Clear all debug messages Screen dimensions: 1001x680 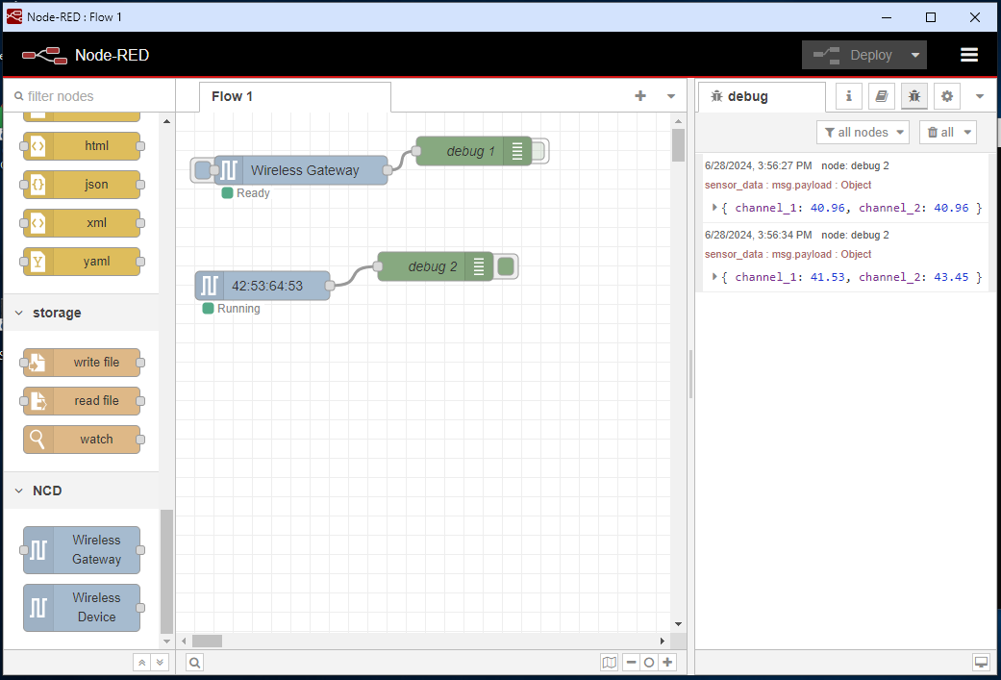click(x=940, y=132)
